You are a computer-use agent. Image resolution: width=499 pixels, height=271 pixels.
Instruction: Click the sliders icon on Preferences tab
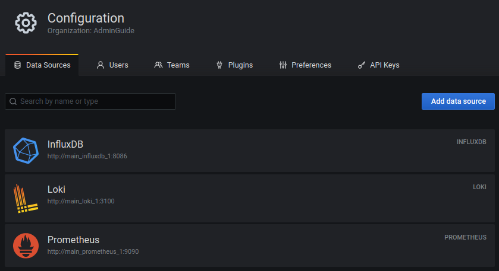[x=283, y=65]
